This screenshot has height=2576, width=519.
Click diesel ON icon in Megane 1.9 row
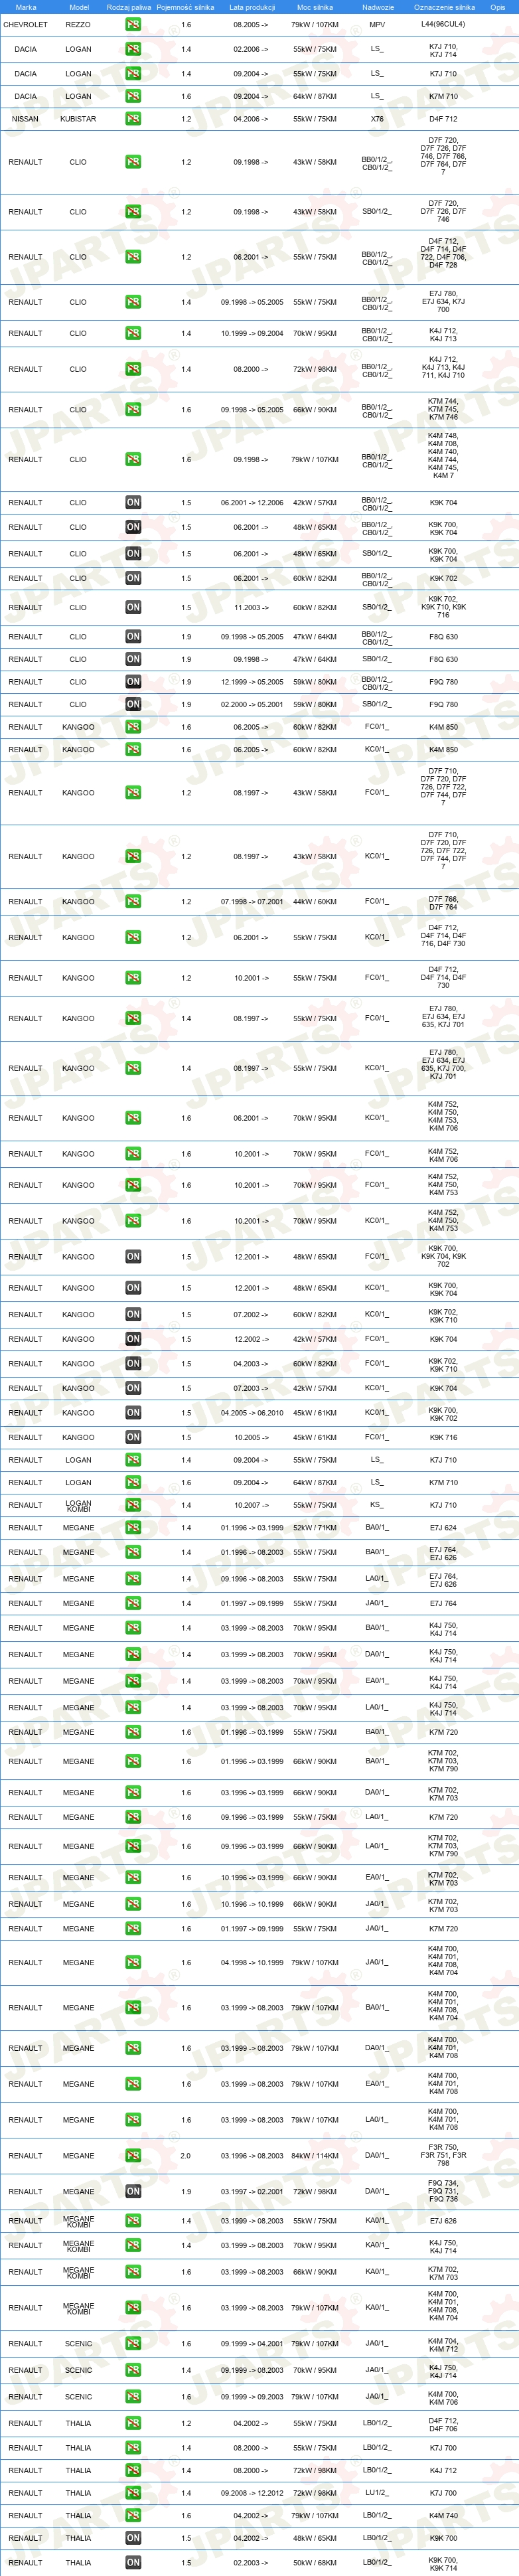point(133,2191)
